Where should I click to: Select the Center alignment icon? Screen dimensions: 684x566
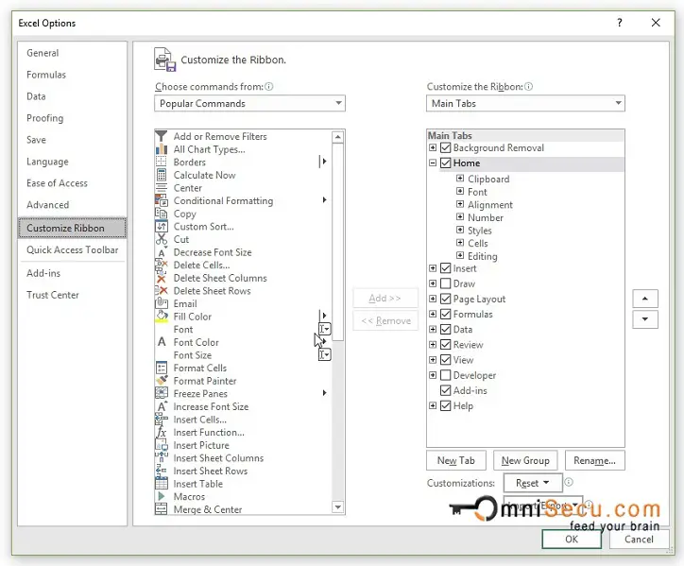tap(162, 188)
